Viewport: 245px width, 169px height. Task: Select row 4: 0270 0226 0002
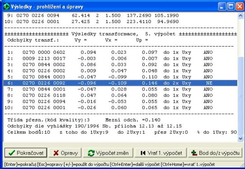coord(120,70)
